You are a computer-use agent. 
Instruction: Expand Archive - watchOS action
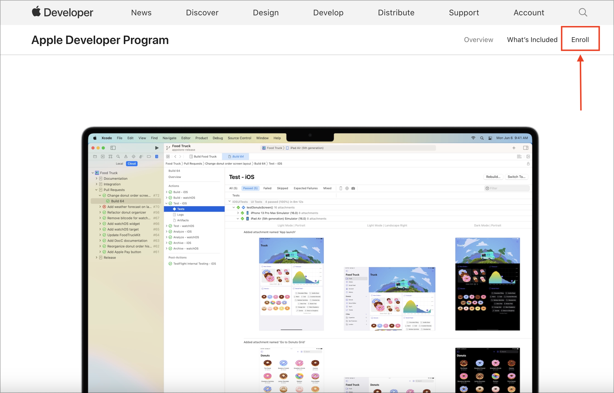pos(167,248)
